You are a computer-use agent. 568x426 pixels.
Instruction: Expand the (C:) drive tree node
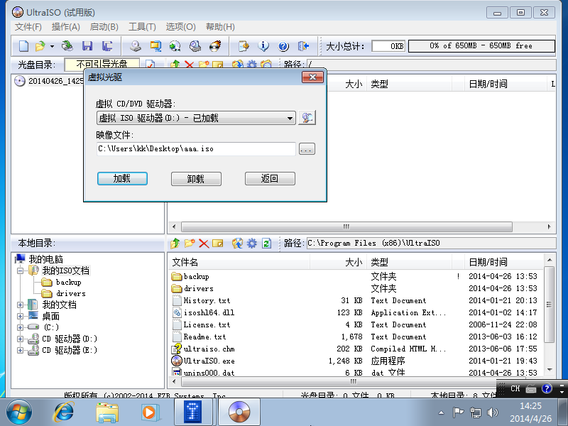point(21,327)
